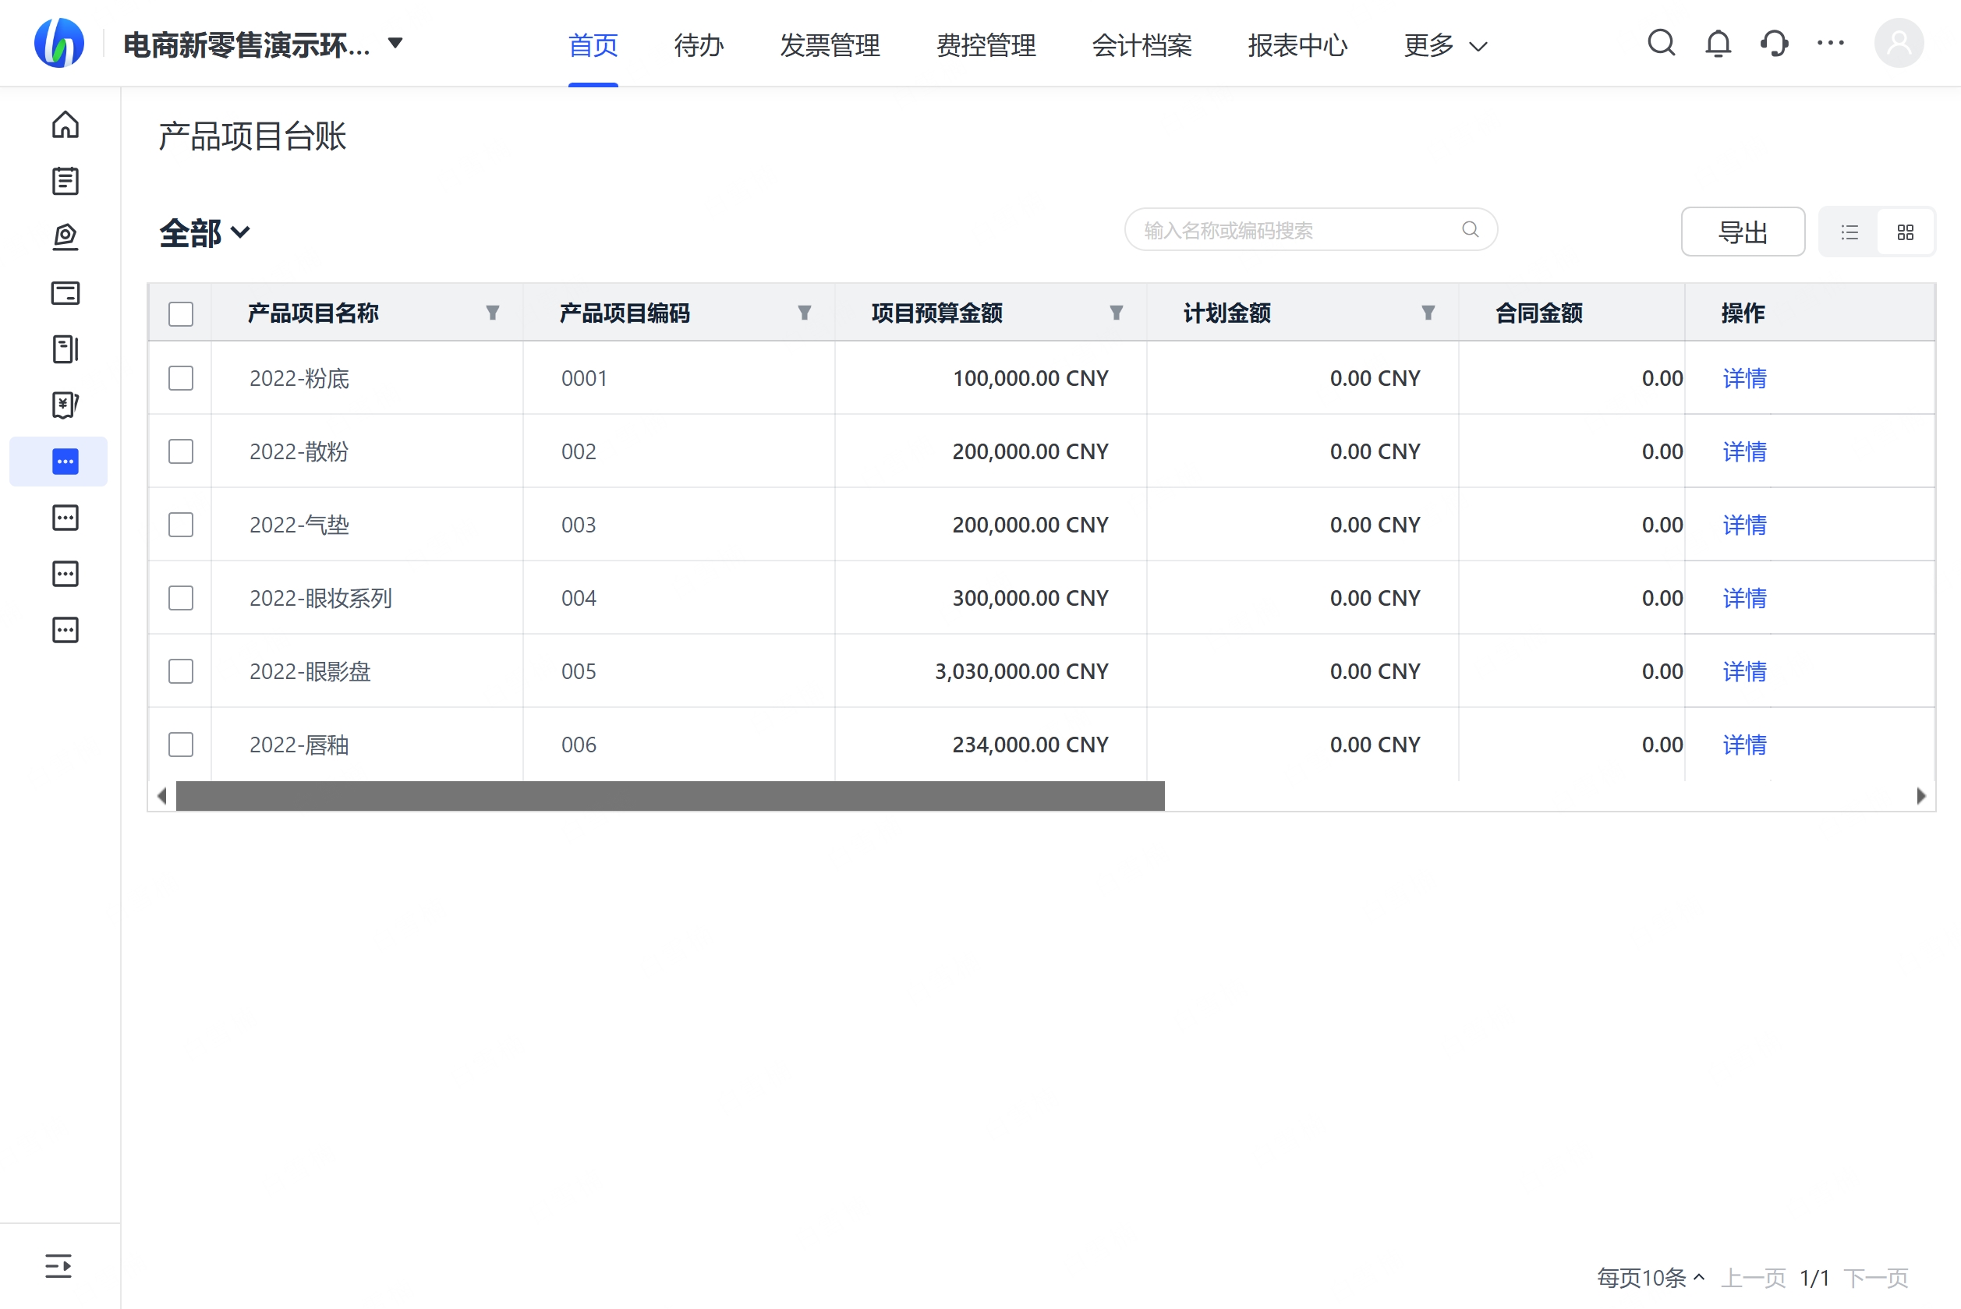
Task: Open 详情 for 2022-眼妆系列
Action: tap(1745, 598)
